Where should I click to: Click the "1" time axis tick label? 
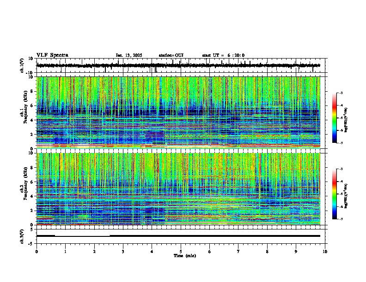point(65,252)
